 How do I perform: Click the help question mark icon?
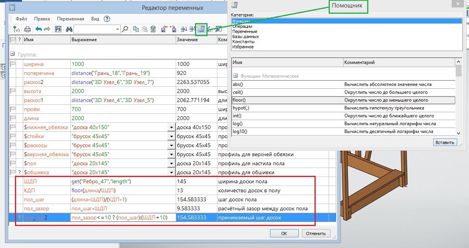[x=107, y=19]
